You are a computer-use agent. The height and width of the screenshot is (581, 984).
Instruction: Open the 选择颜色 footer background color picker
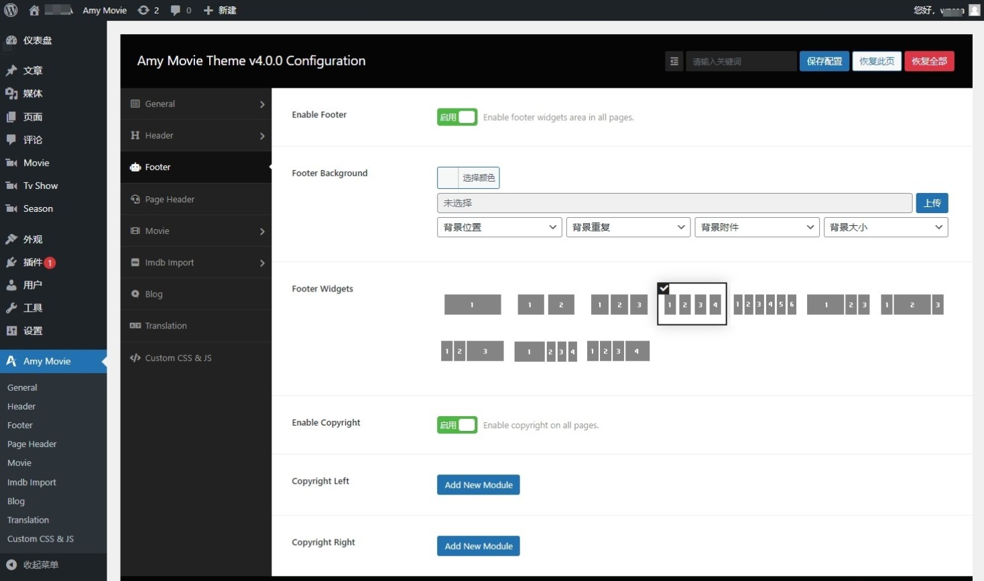tap(469, 178)
